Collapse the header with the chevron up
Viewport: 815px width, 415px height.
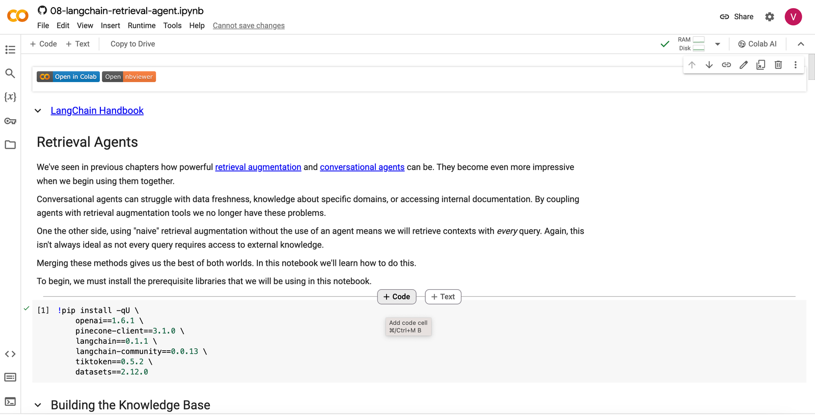[801, 44]
